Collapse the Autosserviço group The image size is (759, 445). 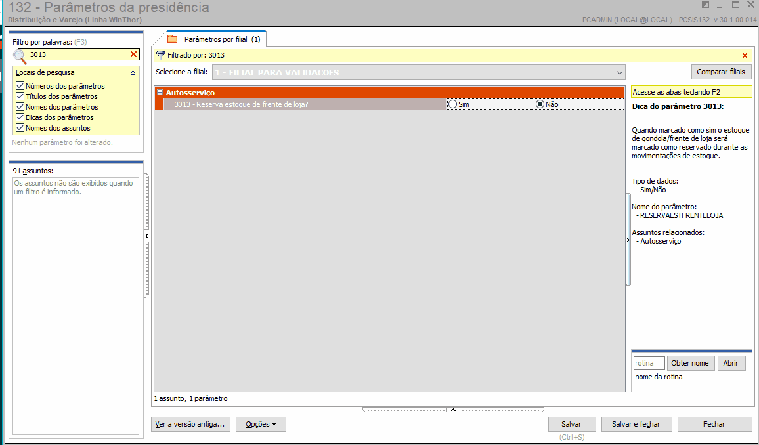(x=160, y=93)
